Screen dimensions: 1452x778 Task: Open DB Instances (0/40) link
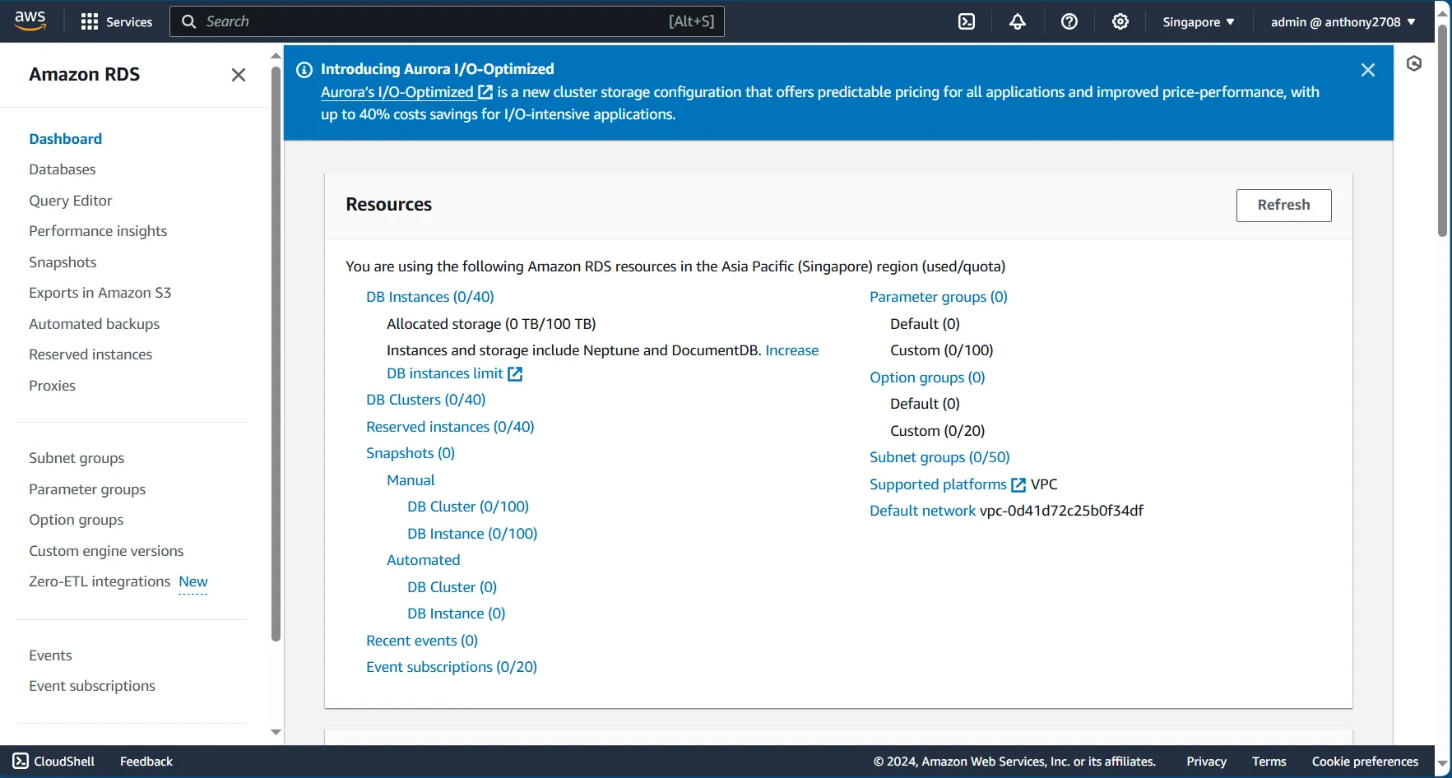(430, 297)
